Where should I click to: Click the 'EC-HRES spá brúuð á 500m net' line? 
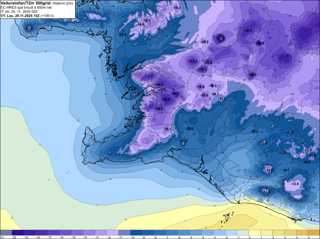(x=26, y=8)
